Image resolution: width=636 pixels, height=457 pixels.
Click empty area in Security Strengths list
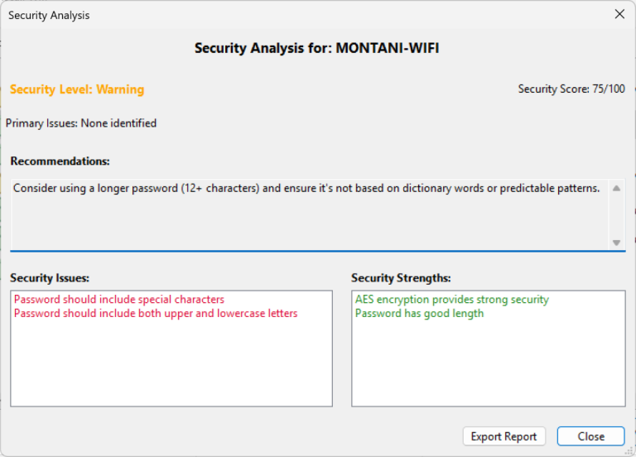tap(488, 364)
